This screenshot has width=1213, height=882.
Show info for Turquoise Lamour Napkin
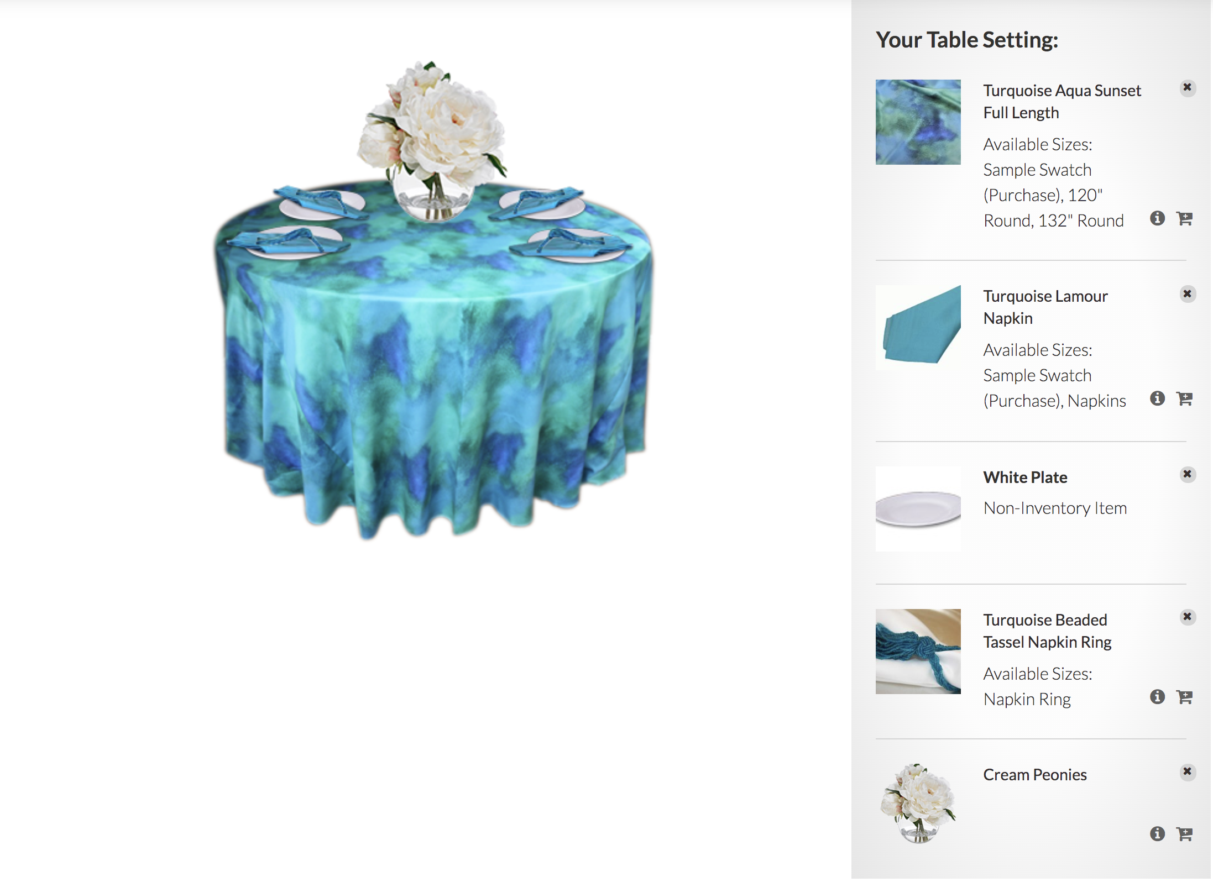tap(1157, 398)
